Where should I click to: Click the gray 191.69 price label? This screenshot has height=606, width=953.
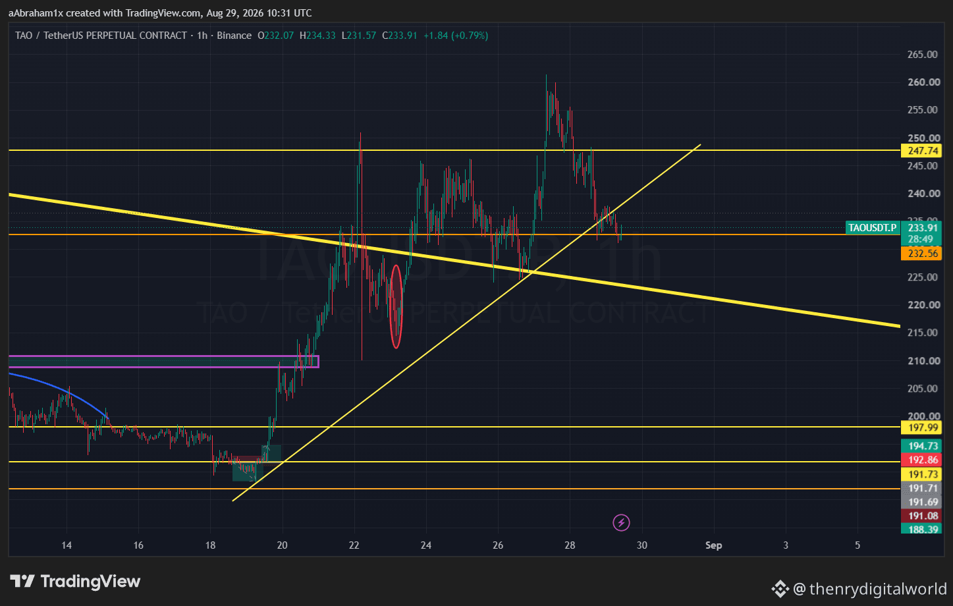pyautogui.click(x=921, y=502)
